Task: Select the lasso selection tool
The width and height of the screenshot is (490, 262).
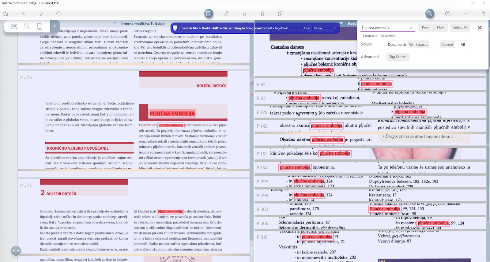Action: (x=280, y=13)
